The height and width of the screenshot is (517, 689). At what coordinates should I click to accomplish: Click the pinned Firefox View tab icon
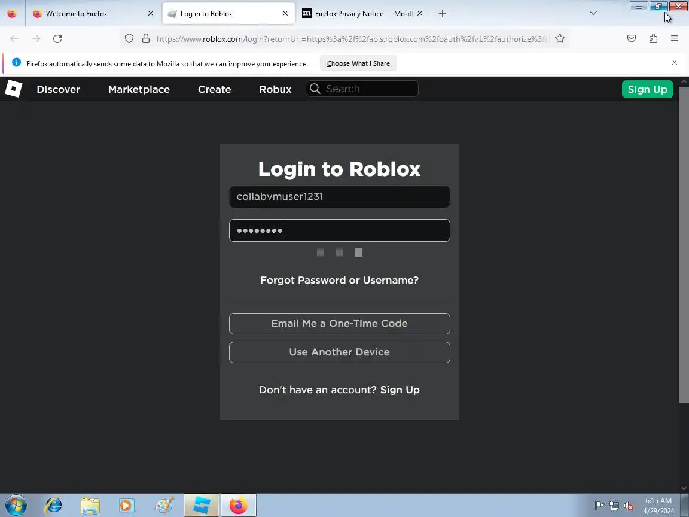[x=12, y=14]
